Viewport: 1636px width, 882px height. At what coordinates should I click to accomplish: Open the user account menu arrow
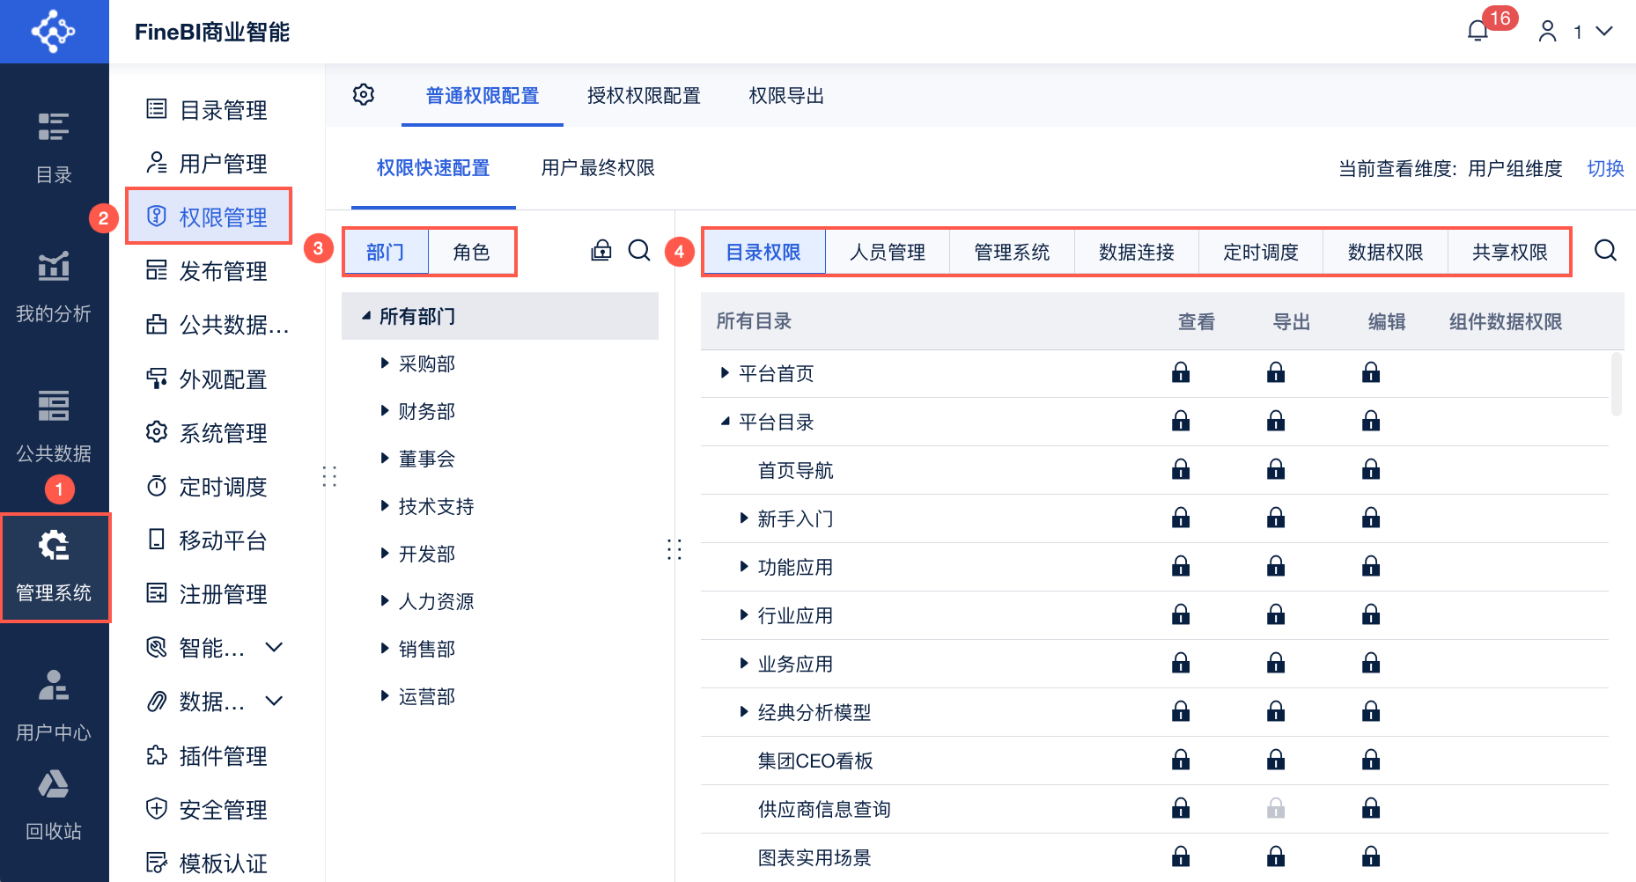(x=1604, y=32)
